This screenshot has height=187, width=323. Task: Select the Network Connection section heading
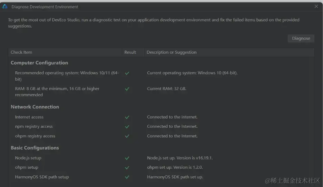[35, 107]
